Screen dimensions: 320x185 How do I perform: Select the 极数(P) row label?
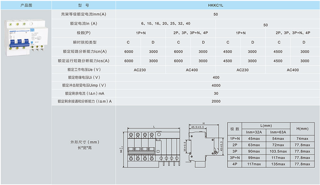84,33
